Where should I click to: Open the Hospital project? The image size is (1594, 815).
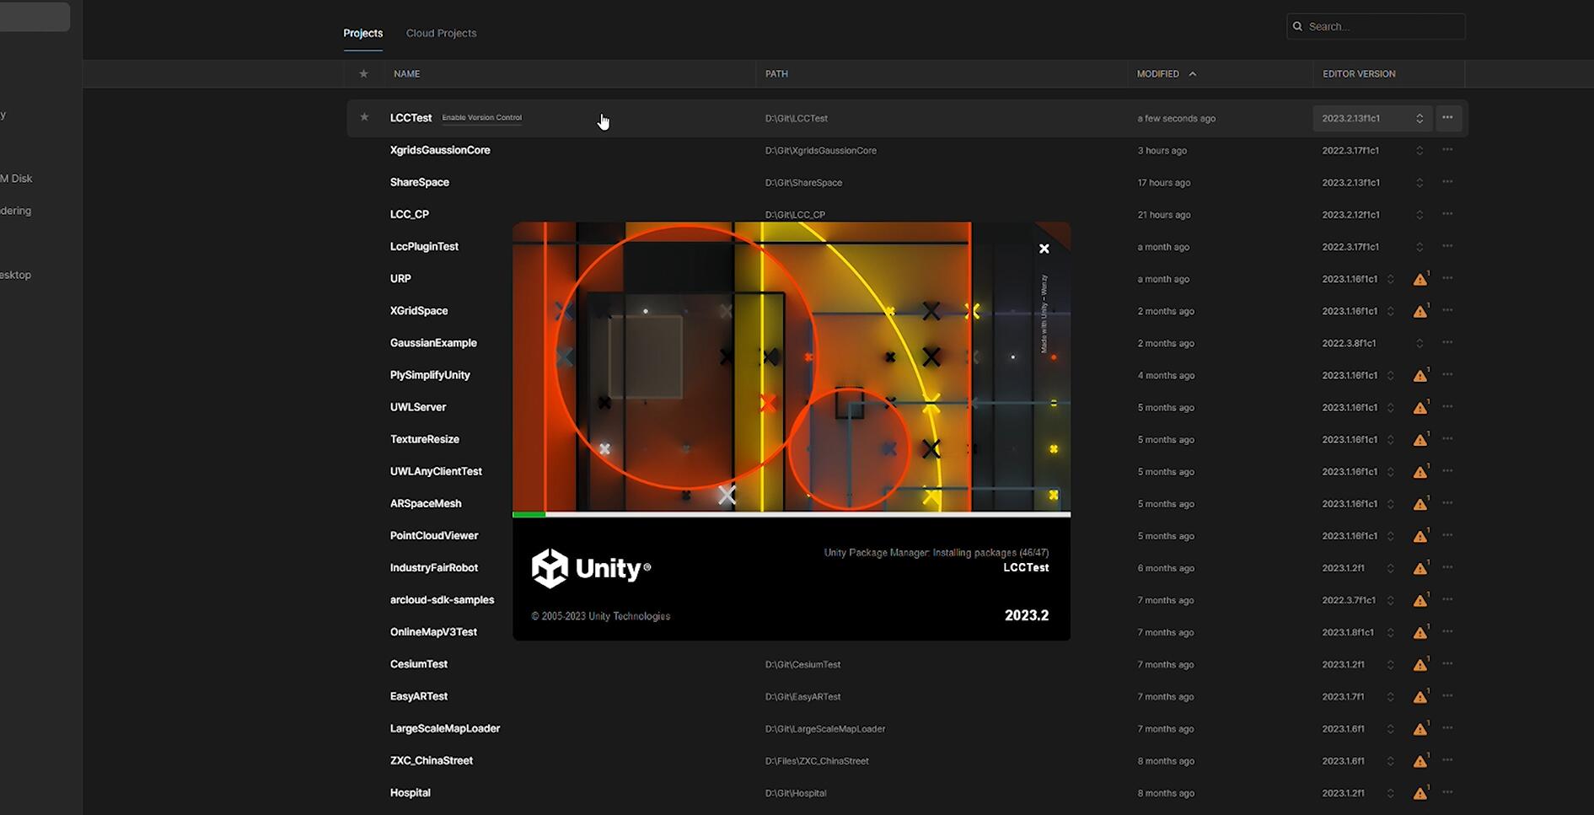410,792
